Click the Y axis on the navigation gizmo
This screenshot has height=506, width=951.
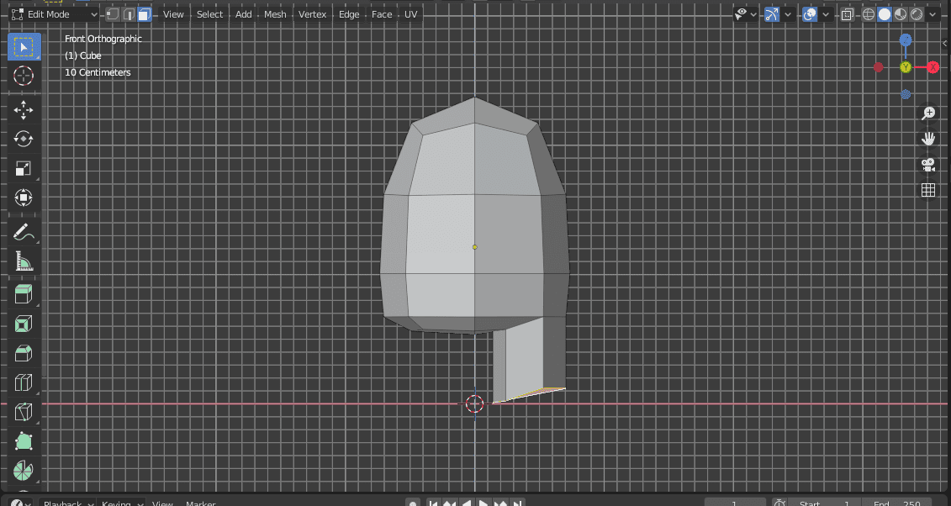point(906,66)
